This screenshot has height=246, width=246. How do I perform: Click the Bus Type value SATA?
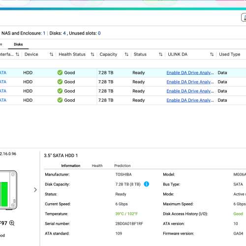(x=238, y=184)
